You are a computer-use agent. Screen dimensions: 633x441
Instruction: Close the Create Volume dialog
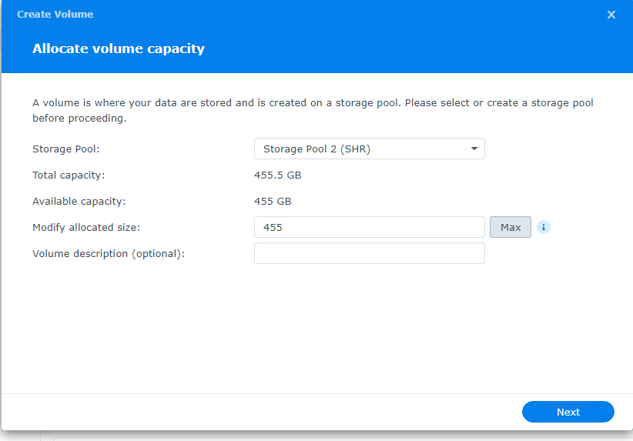tap(611, 15)
